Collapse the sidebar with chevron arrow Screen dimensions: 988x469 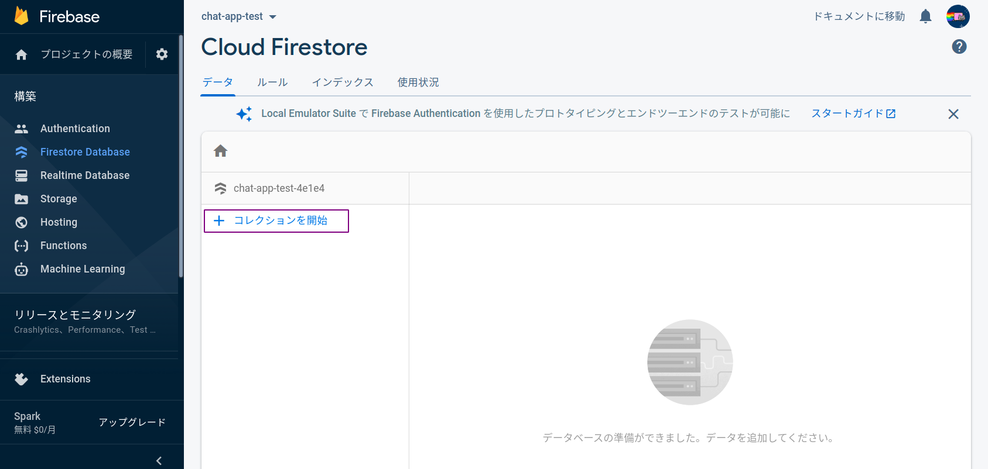click(159, 461)
